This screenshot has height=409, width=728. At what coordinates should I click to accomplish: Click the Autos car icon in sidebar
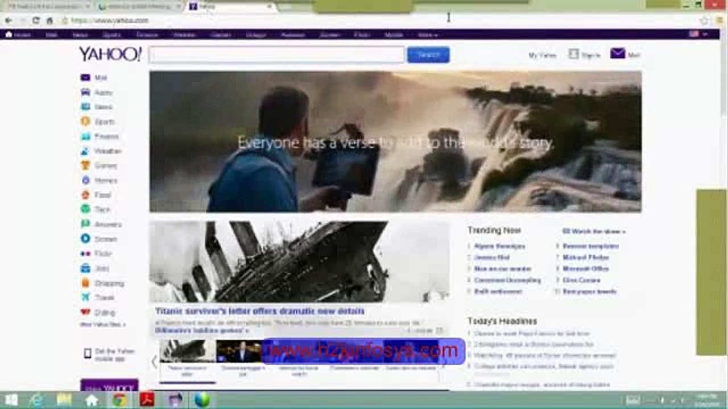(x=85, y=92)
